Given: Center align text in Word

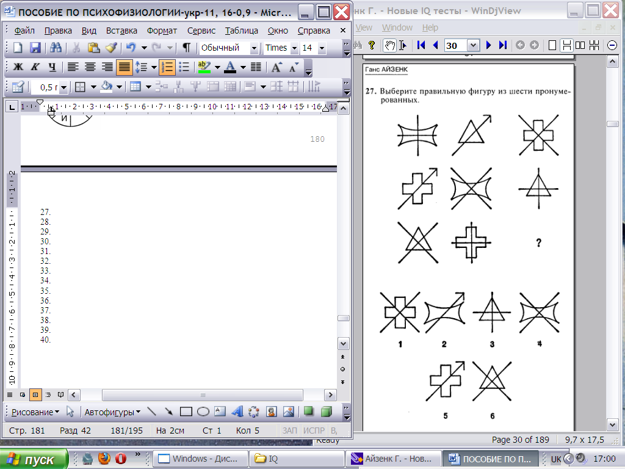Looking at the screenshot, I should coord(90,67).
